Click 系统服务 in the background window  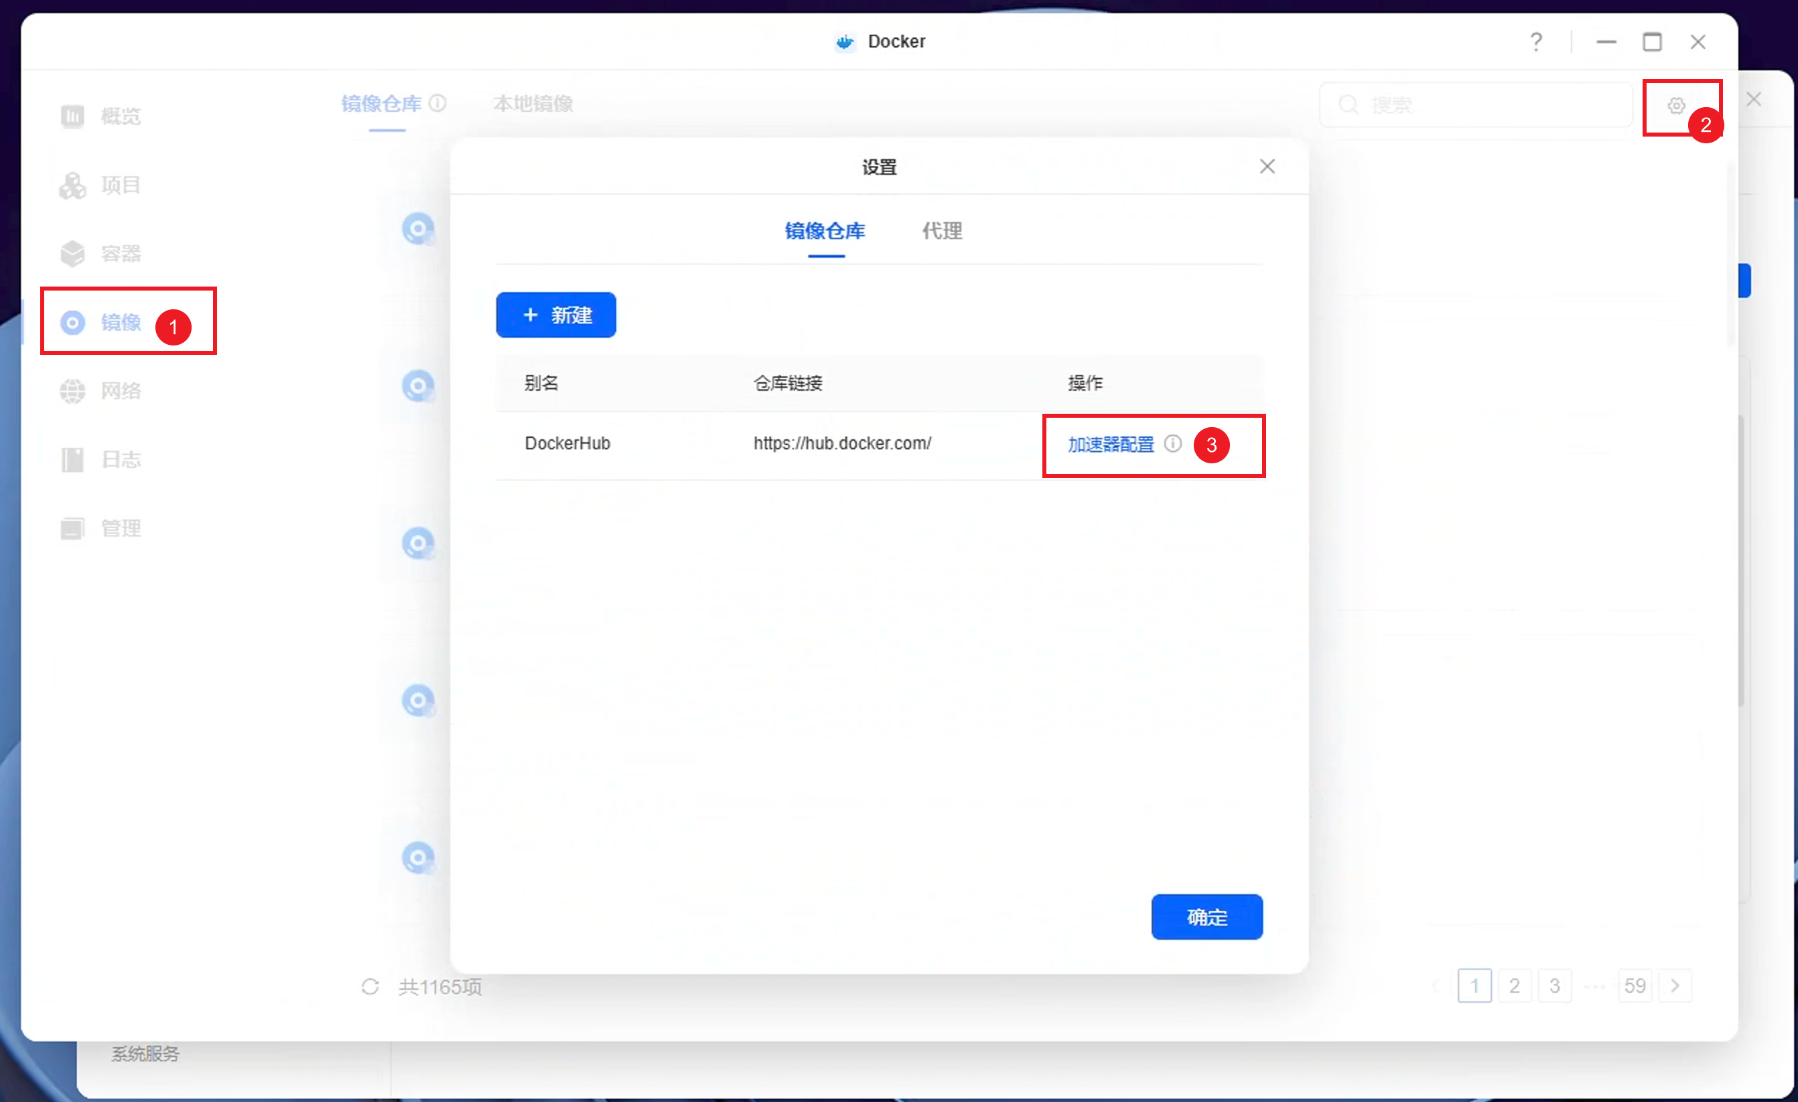coord(145,1054)
